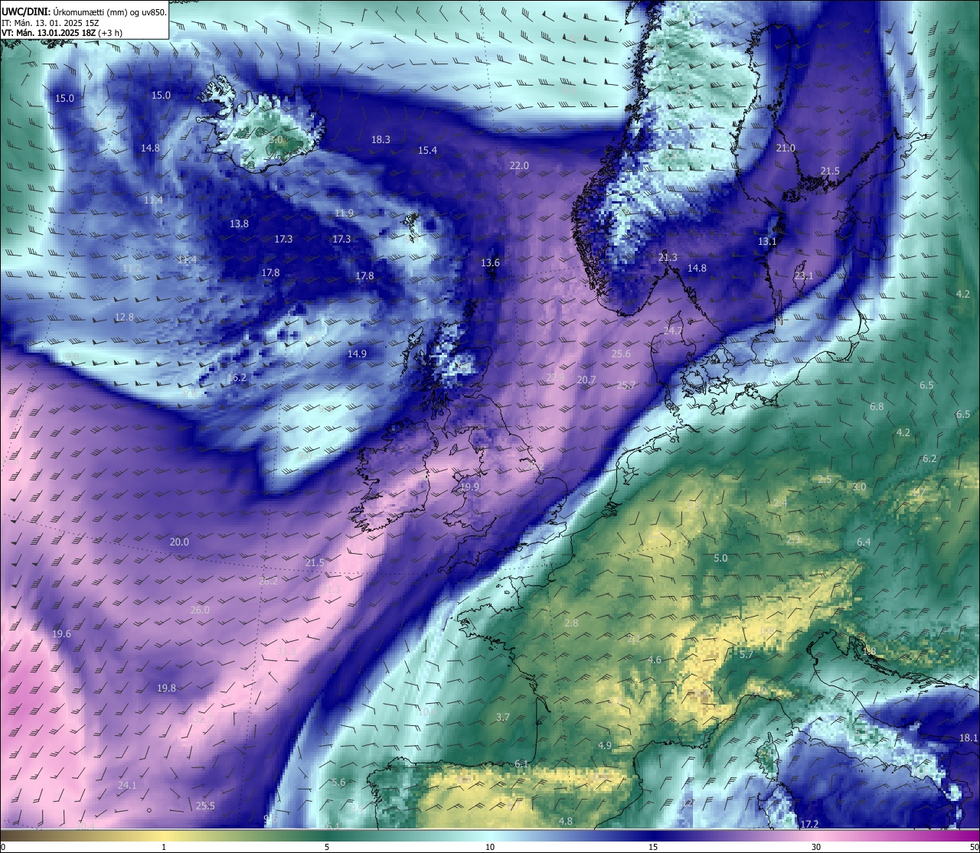Click the 17.2 value near Sardinia
Viewport: 980px width, 853px height.
point(809,824)
